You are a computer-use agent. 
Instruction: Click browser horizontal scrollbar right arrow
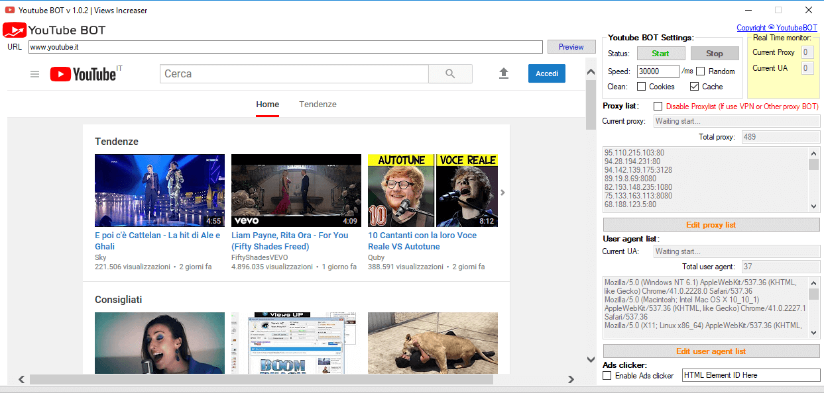(x=571, y=379)
